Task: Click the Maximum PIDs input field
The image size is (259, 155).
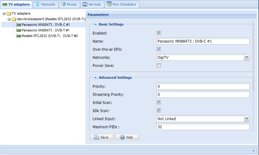Action: (x=203, y=127)
